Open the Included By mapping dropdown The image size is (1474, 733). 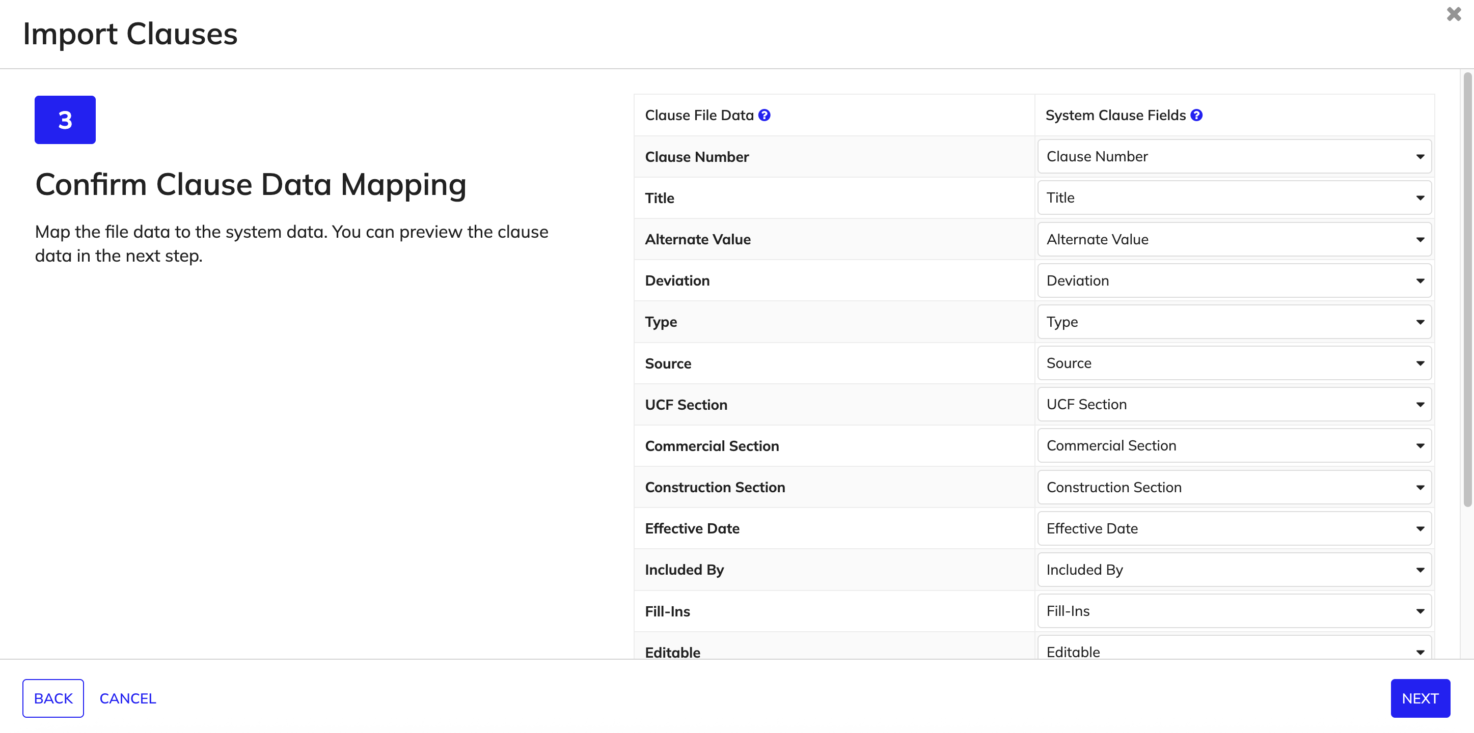1234,570
